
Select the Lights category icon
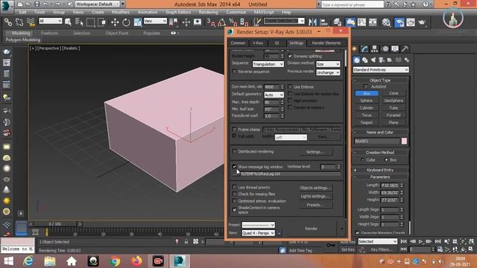[x=373, y=60]
